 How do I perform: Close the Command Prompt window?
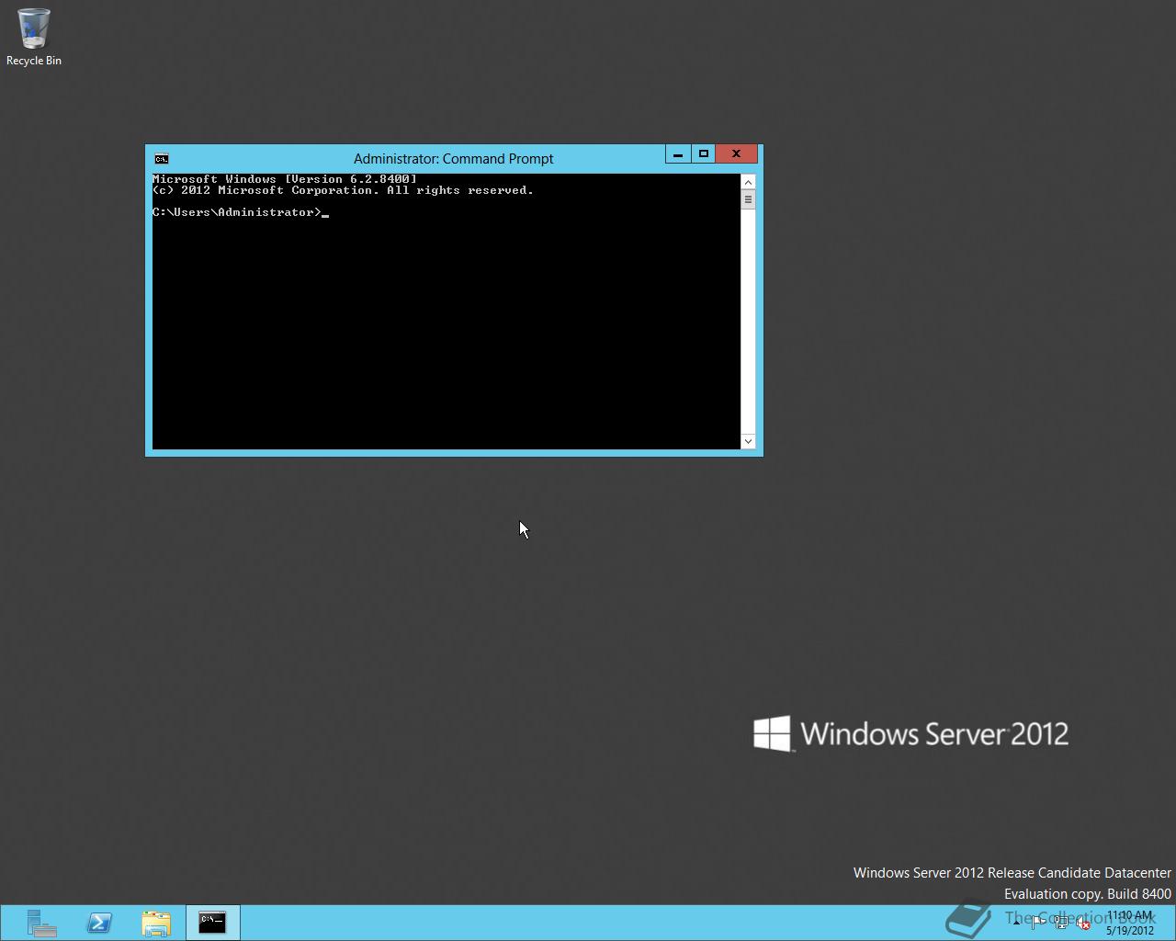[x=737, y=154]
